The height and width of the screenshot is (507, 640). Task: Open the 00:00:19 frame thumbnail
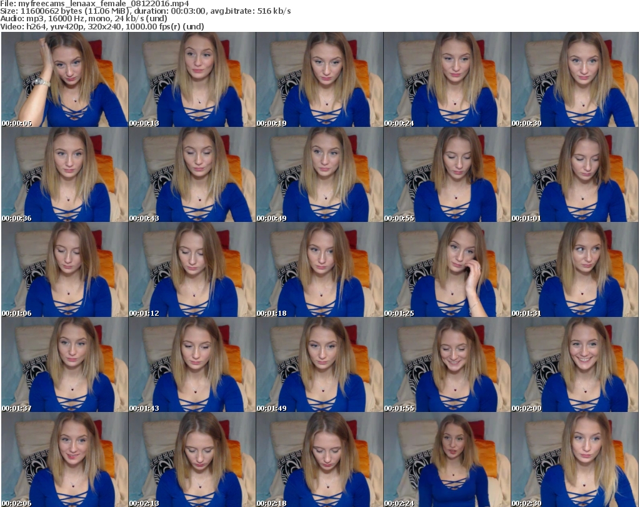(x=319, y=79)
